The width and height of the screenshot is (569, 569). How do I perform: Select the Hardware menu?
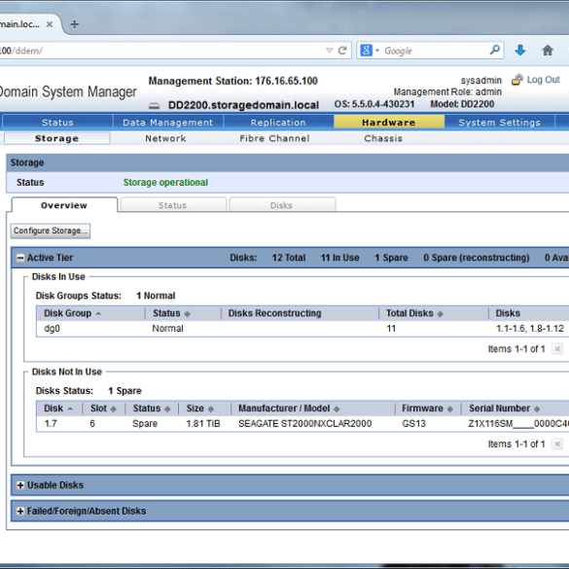point(389,123)
